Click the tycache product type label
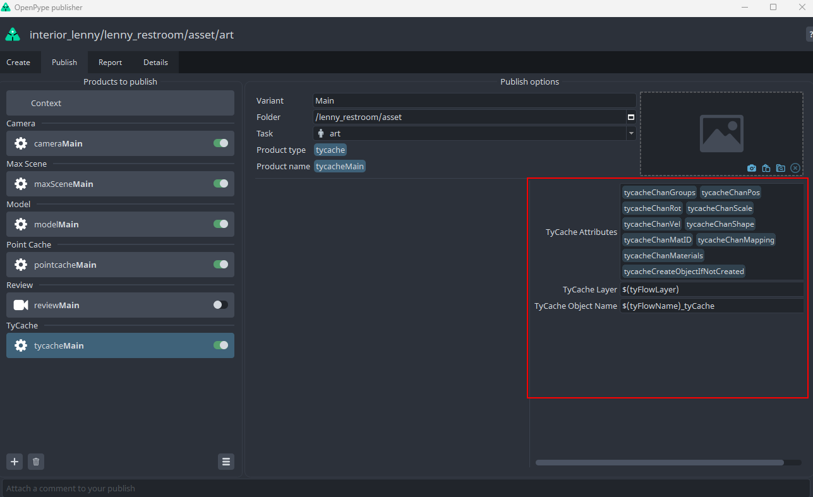813x497 pixels. [x=330, y=150]
